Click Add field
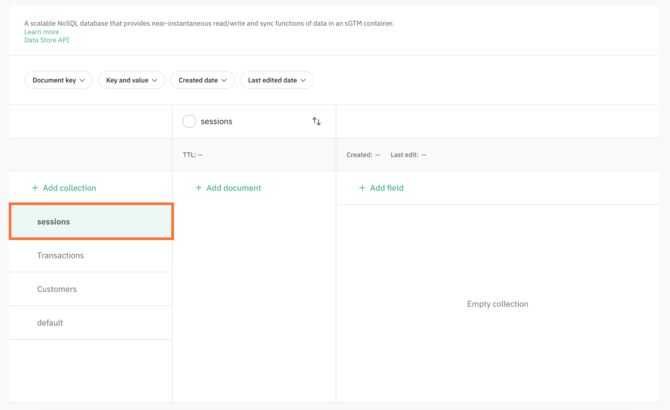 tap(381, 188)
